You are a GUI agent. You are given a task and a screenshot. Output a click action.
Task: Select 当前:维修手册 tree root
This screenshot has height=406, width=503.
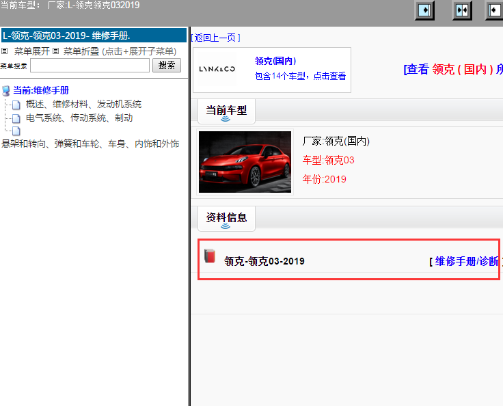point(41,90)
